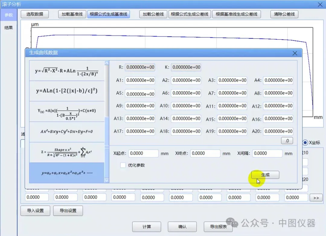Click the A2 coefficient field
The width and height of the screenshot is (326, 236).
(186, 80)
